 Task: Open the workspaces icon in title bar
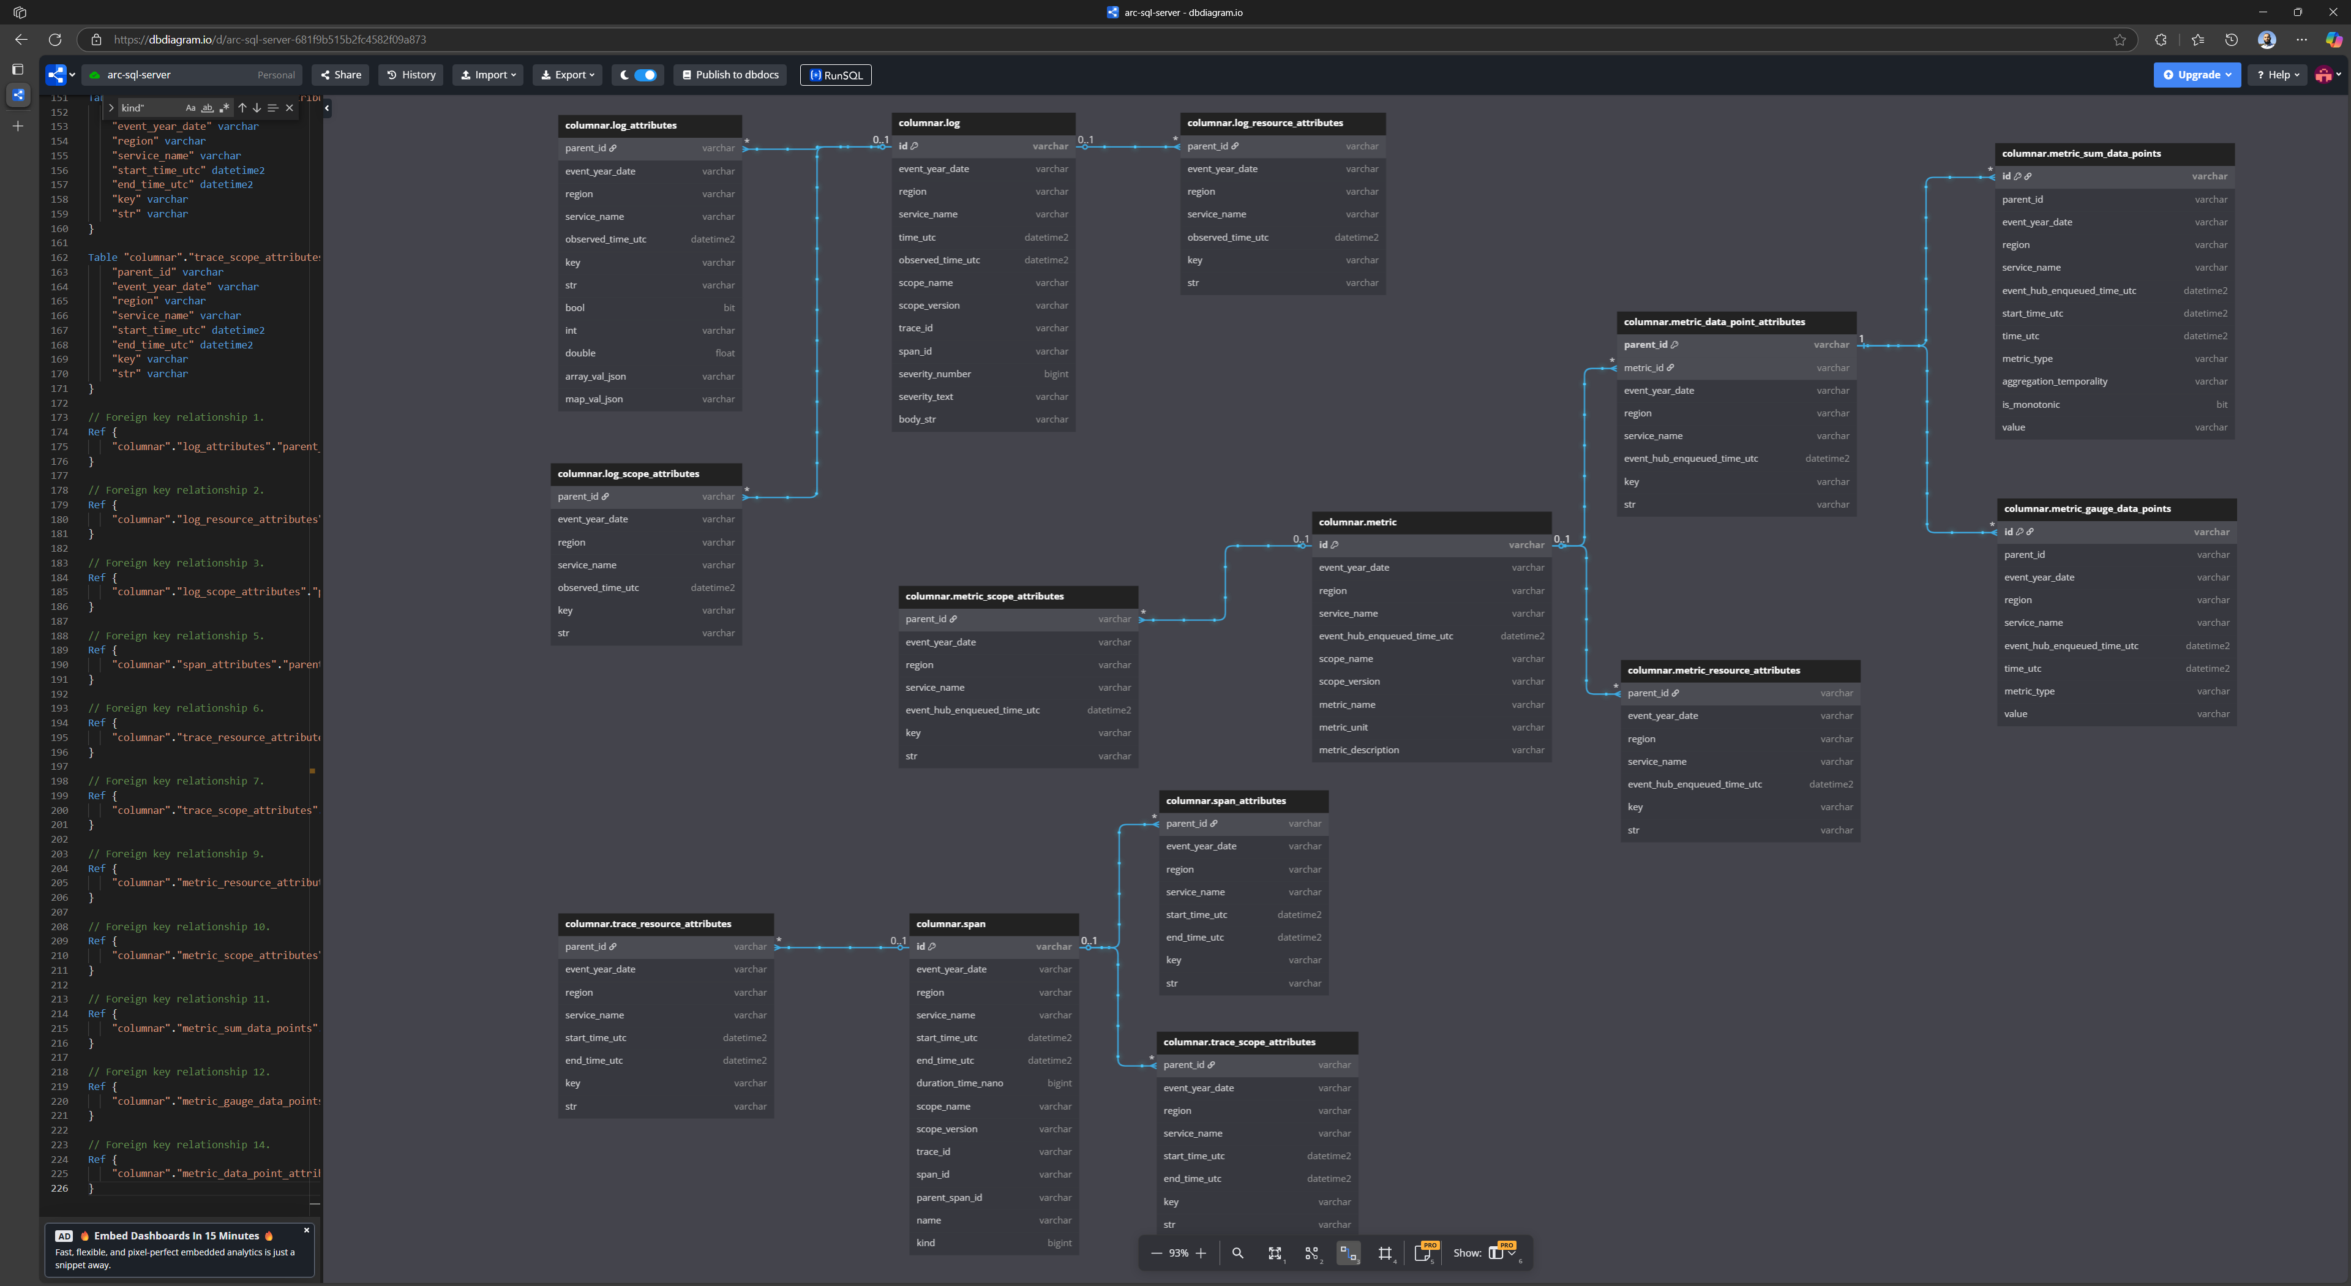tap(19, 13)
